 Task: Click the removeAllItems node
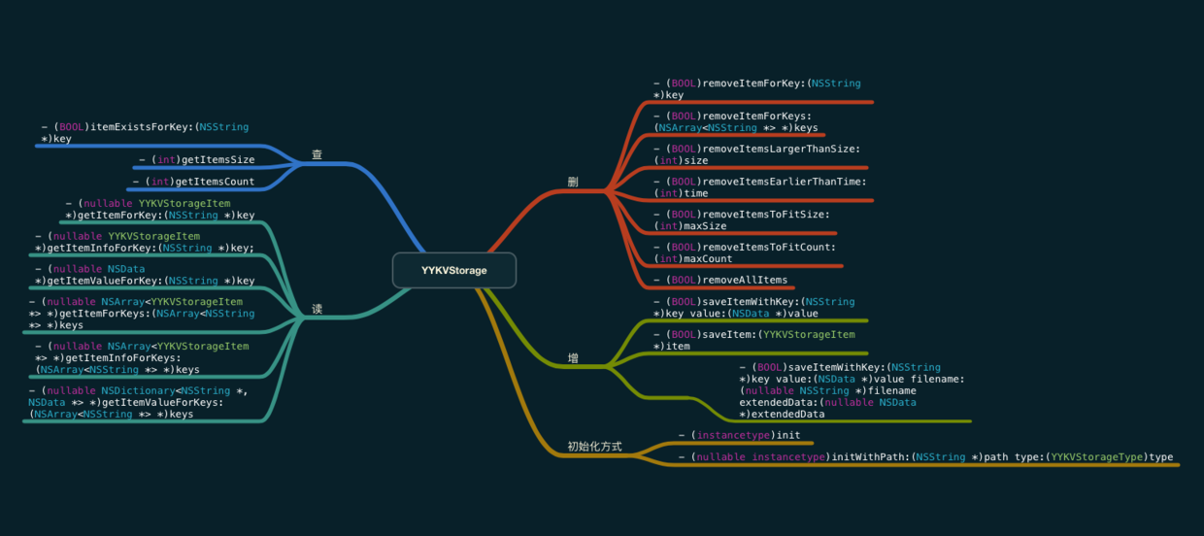(x=720, y=281)
